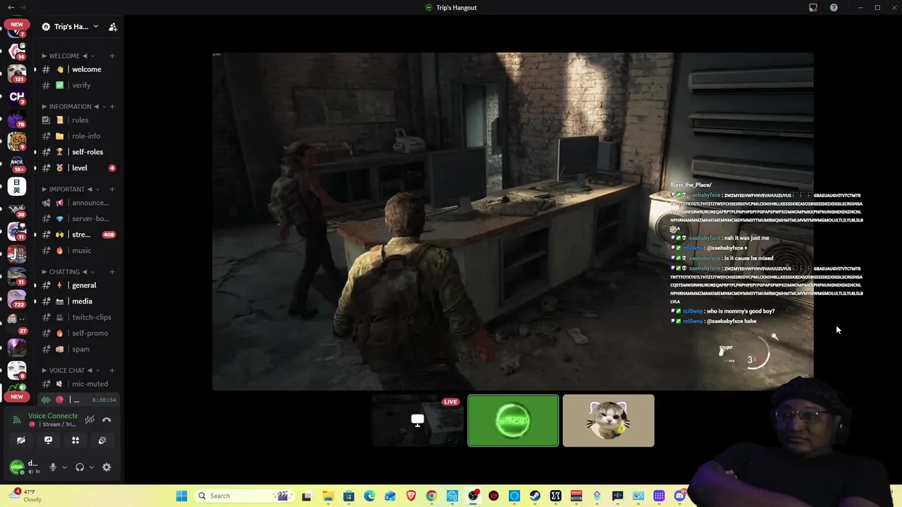This screenshot has height=507, width=902.
Task: Open the rules channel
Action: (79, 120)
